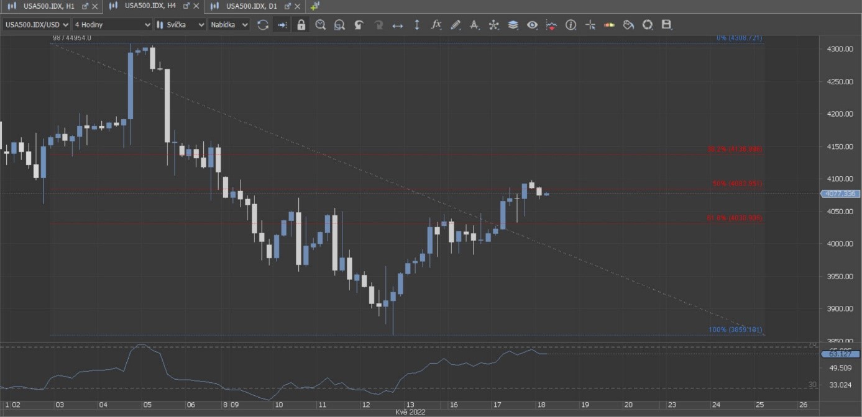Switch to the USA500.IDX, D1 tab
The height and width of the screenshot is (417, 862).
click(251, 6)
